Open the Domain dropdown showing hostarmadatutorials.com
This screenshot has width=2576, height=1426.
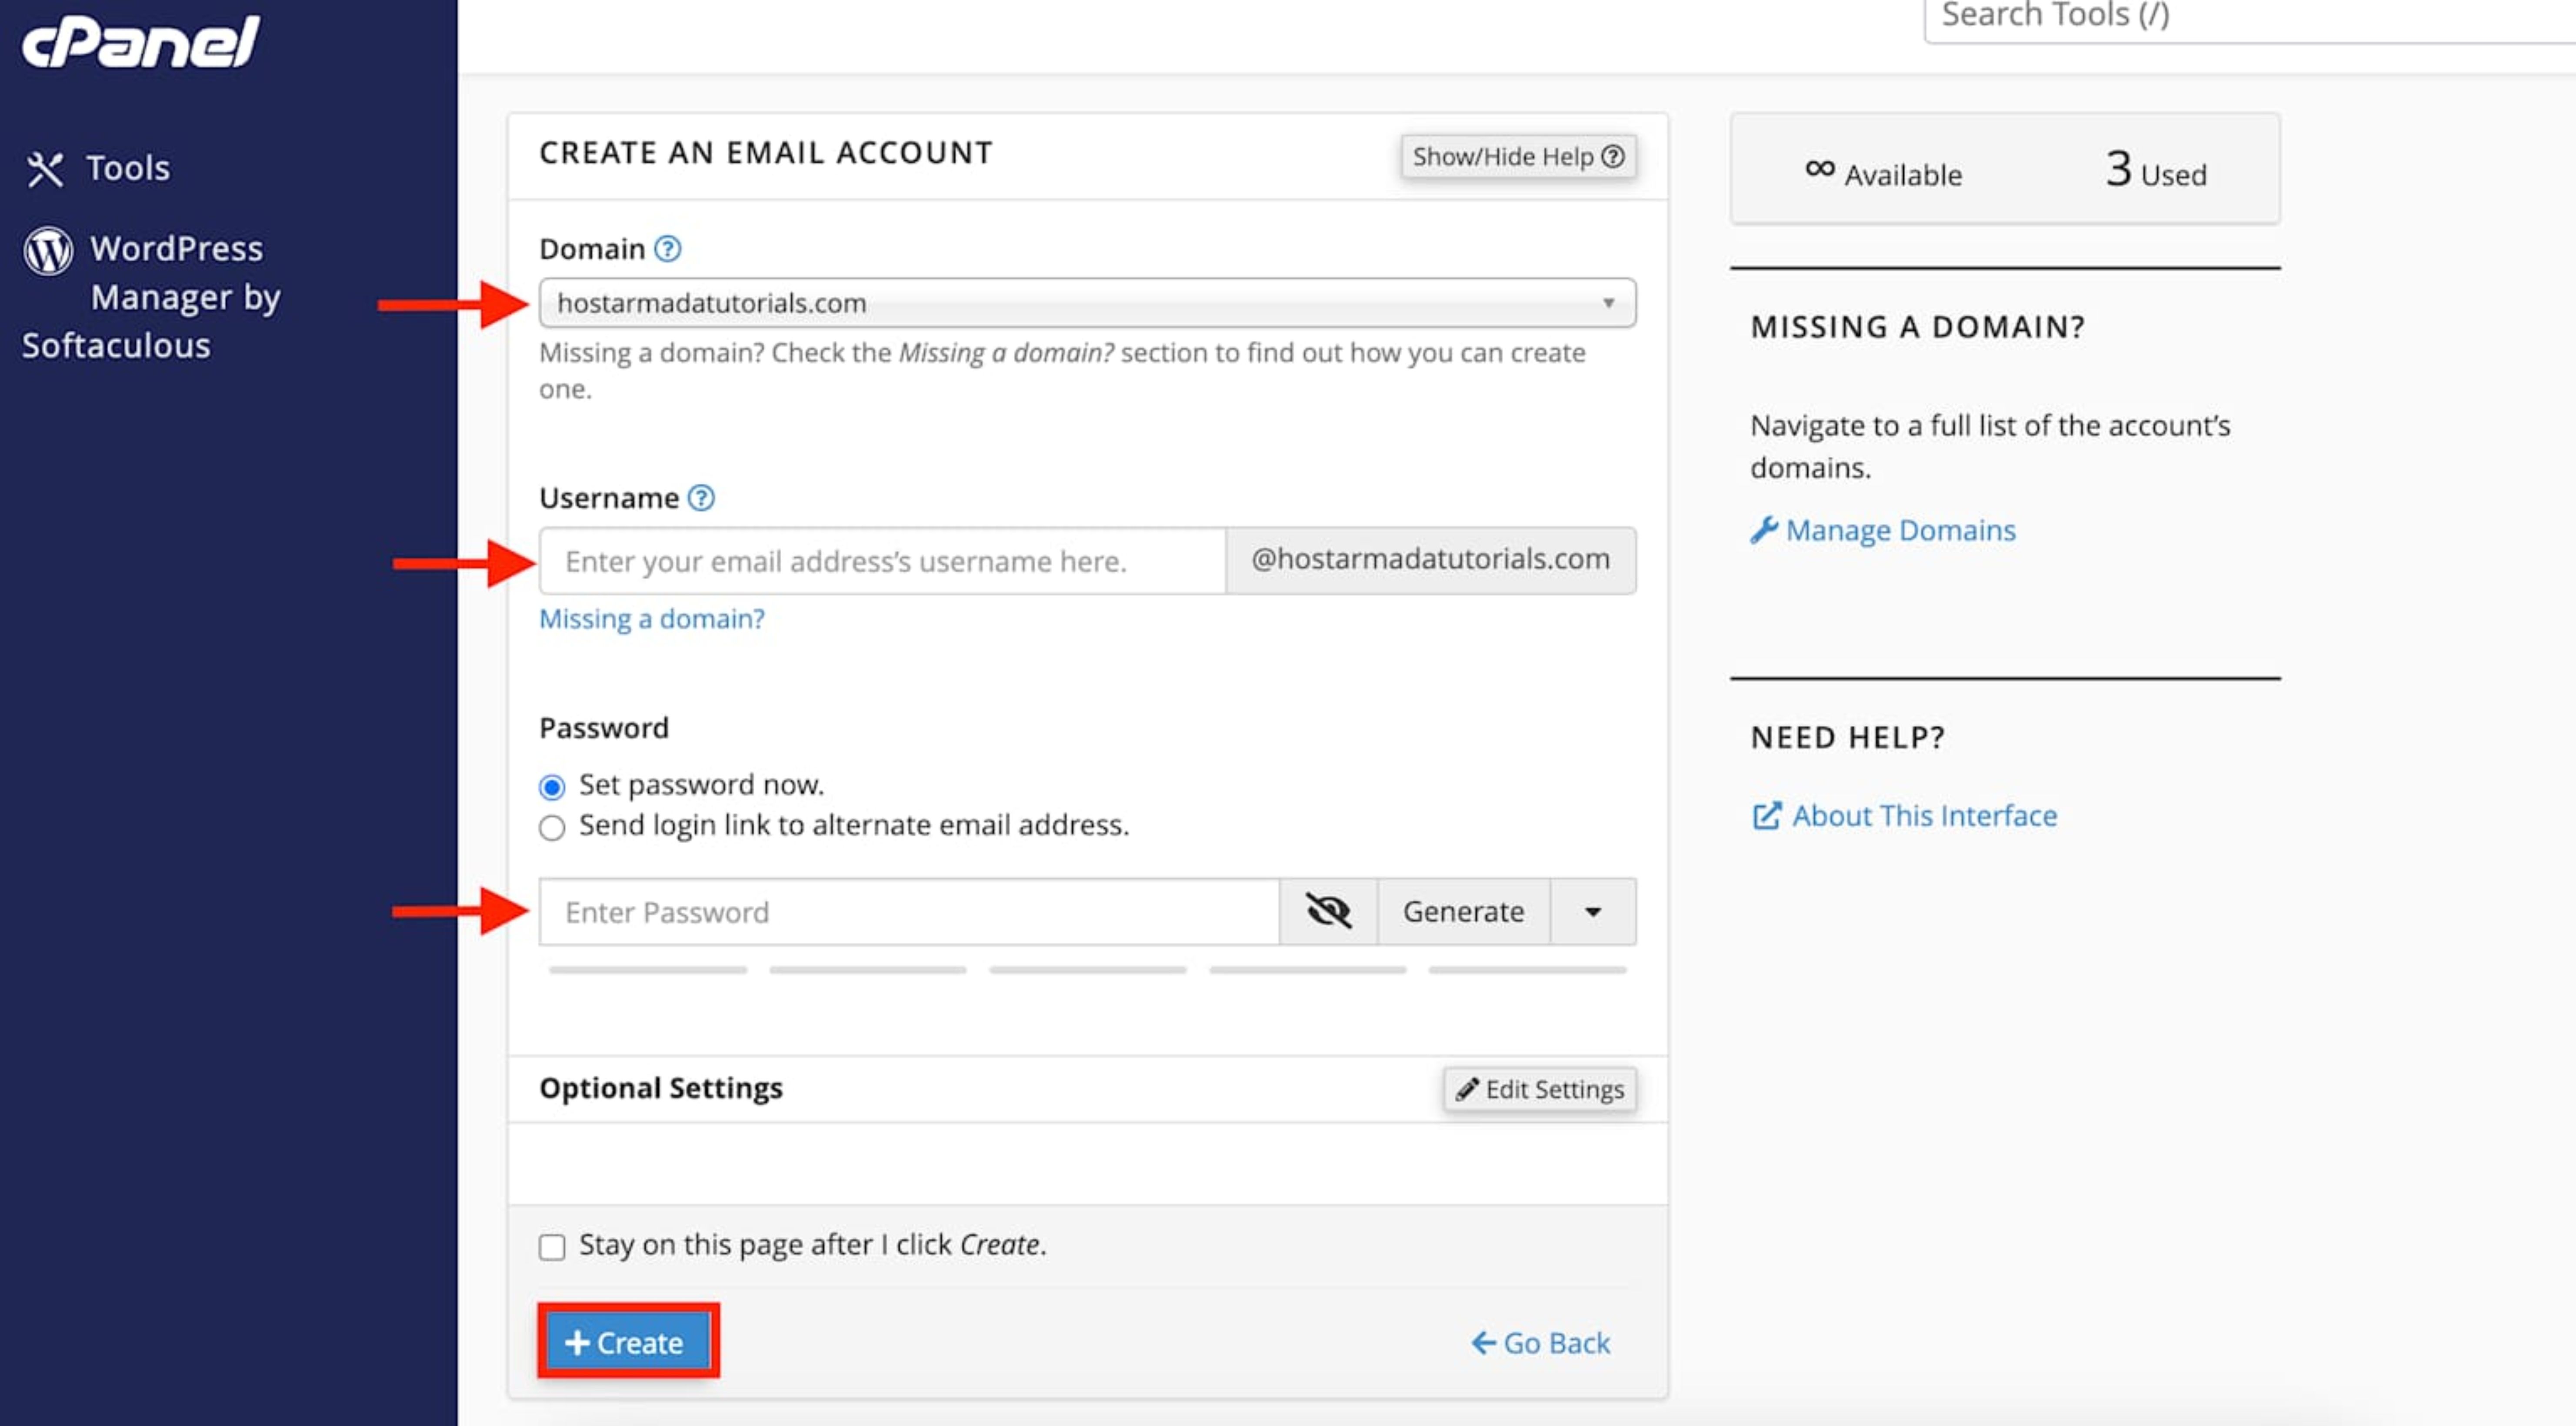[1087, 303]
